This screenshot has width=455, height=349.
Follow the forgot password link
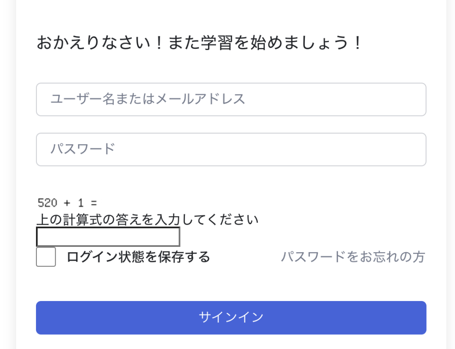coord(353,257)
